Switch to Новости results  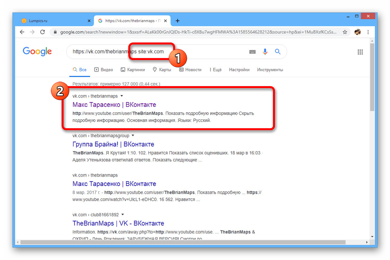190,70
